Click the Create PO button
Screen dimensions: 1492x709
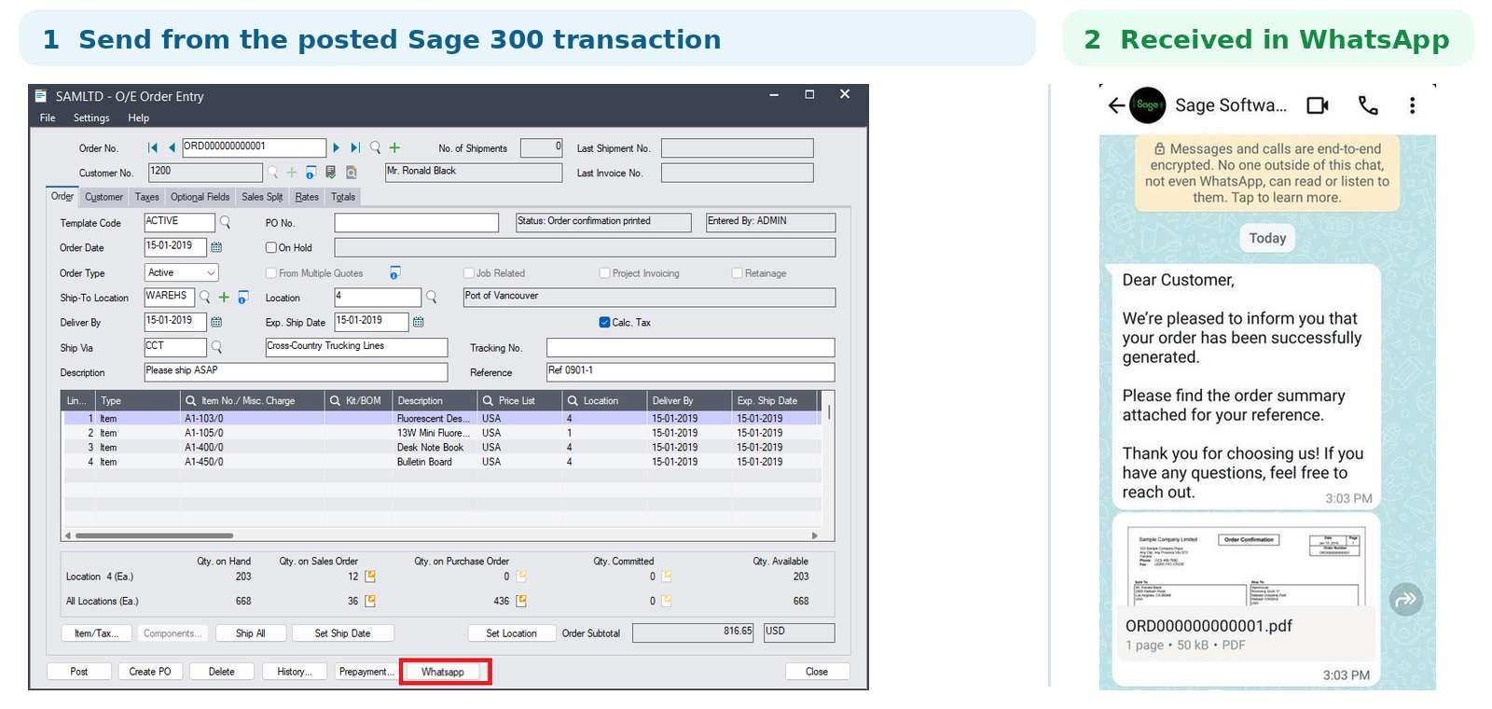150,672
